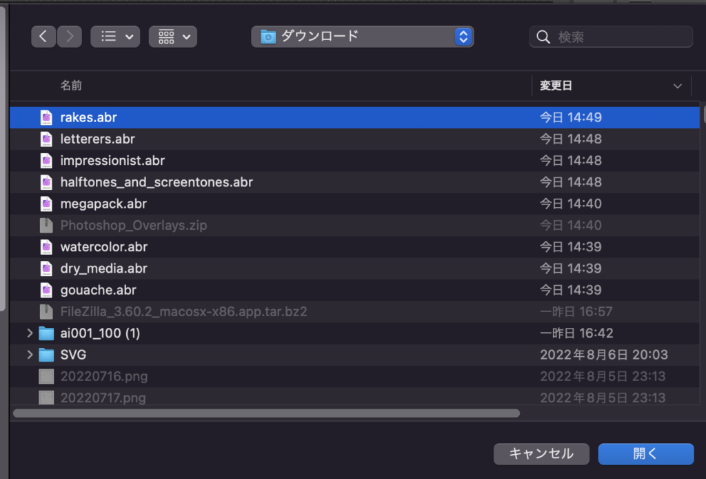706x479 pixels.
Task: Select the watercolor.abr file
Action: (x=104, y=246)
